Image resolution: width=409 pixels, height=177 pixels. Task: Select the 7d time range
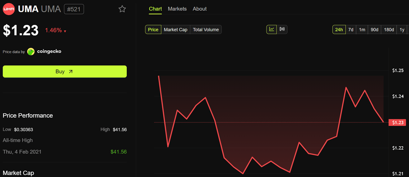(351, 30)
